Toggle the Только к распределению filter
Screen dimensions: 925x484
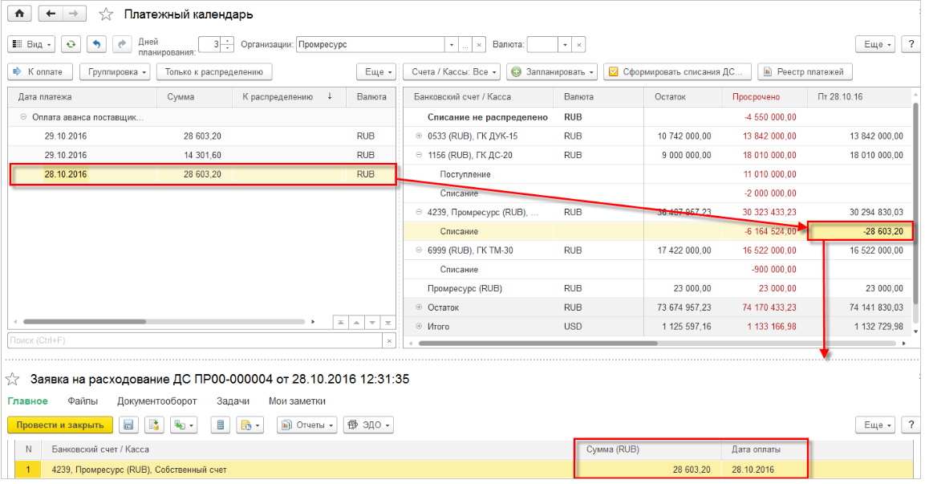(x=214, y=72)
